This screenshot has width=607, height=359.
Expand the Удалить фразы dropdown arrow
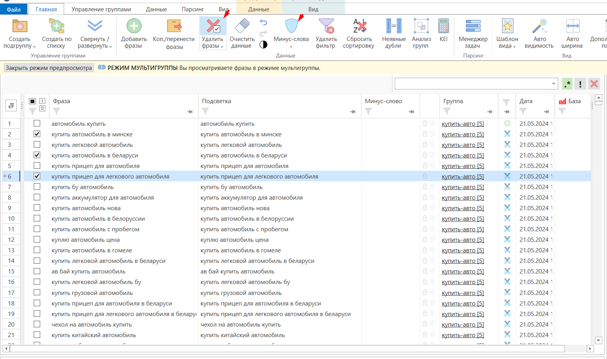[x=222, y=46]
